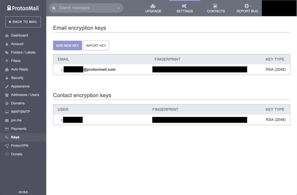Click the @protonmail.com email address

pos(99,69)
